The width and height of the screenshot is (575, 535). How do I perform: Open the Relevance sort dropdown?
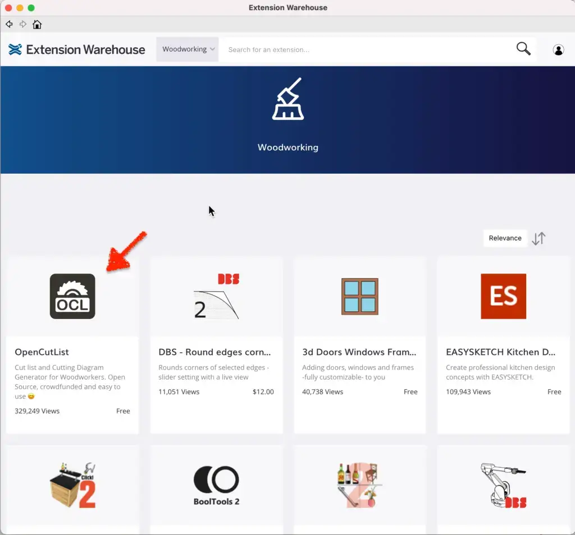[505, 238]
